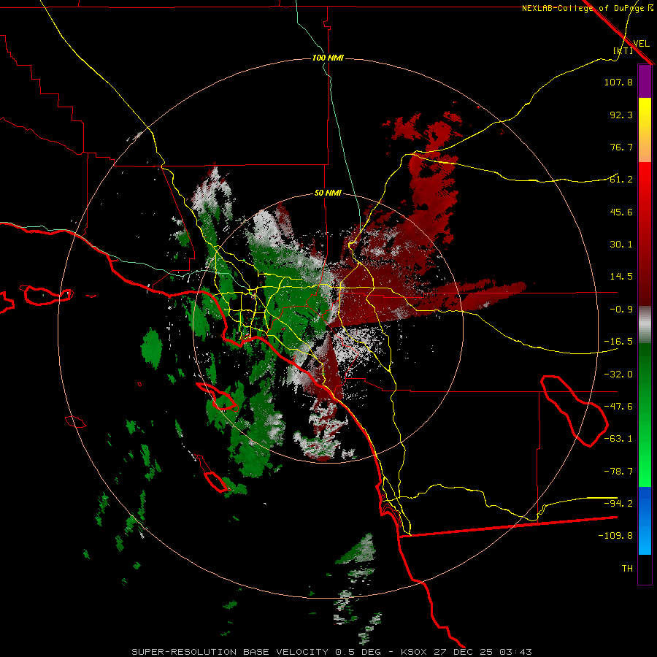The height and width of the screenshot is (657, 657).
Task: Pick the blue segment of velocity scale
Action: click(x=645, y=520)
